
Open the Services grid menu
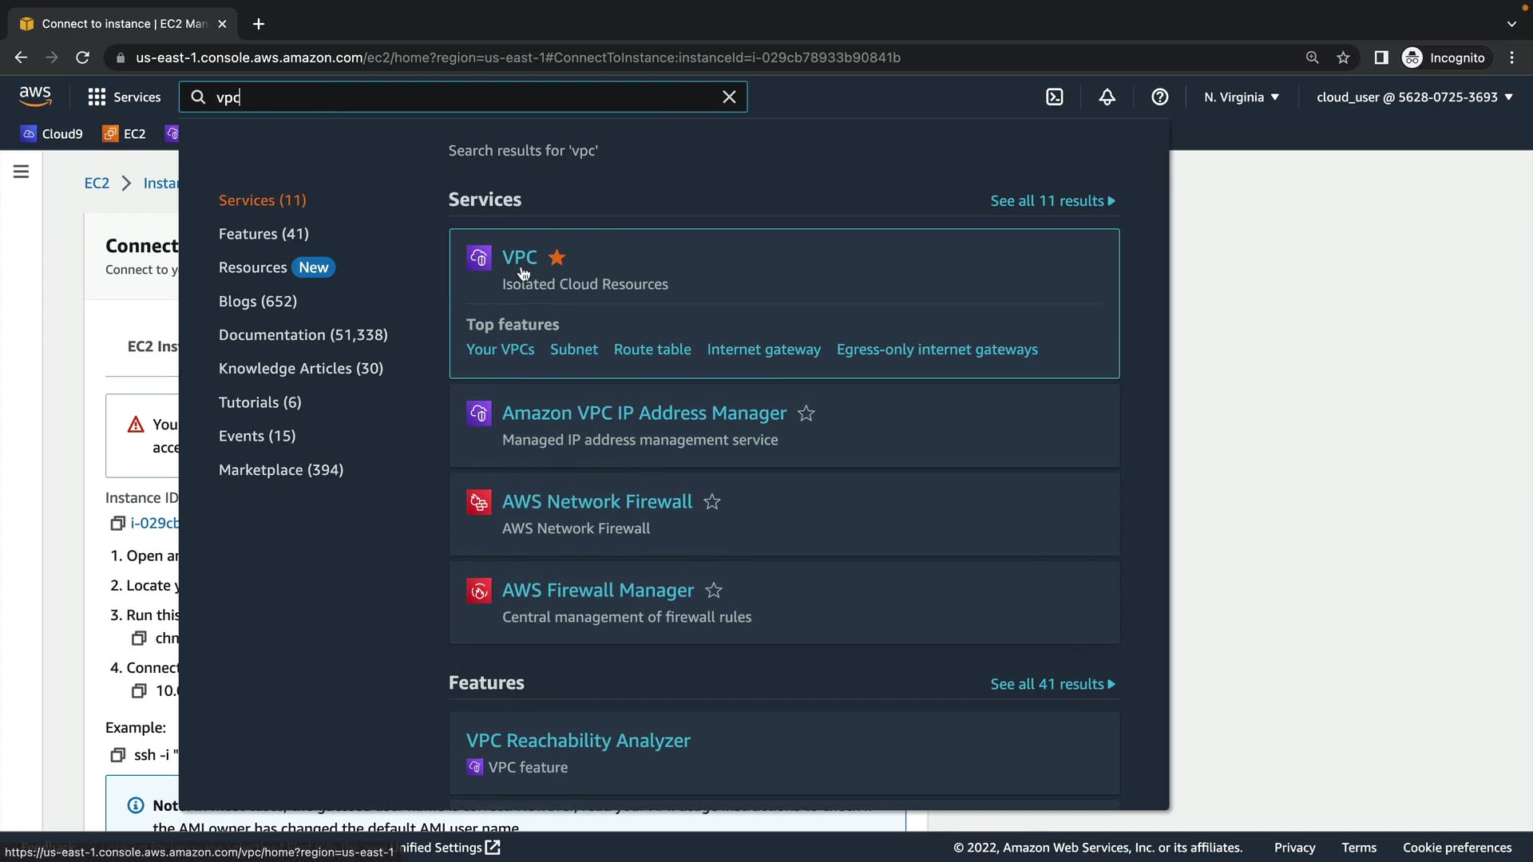pyautogui.click(x=124, y=97)
